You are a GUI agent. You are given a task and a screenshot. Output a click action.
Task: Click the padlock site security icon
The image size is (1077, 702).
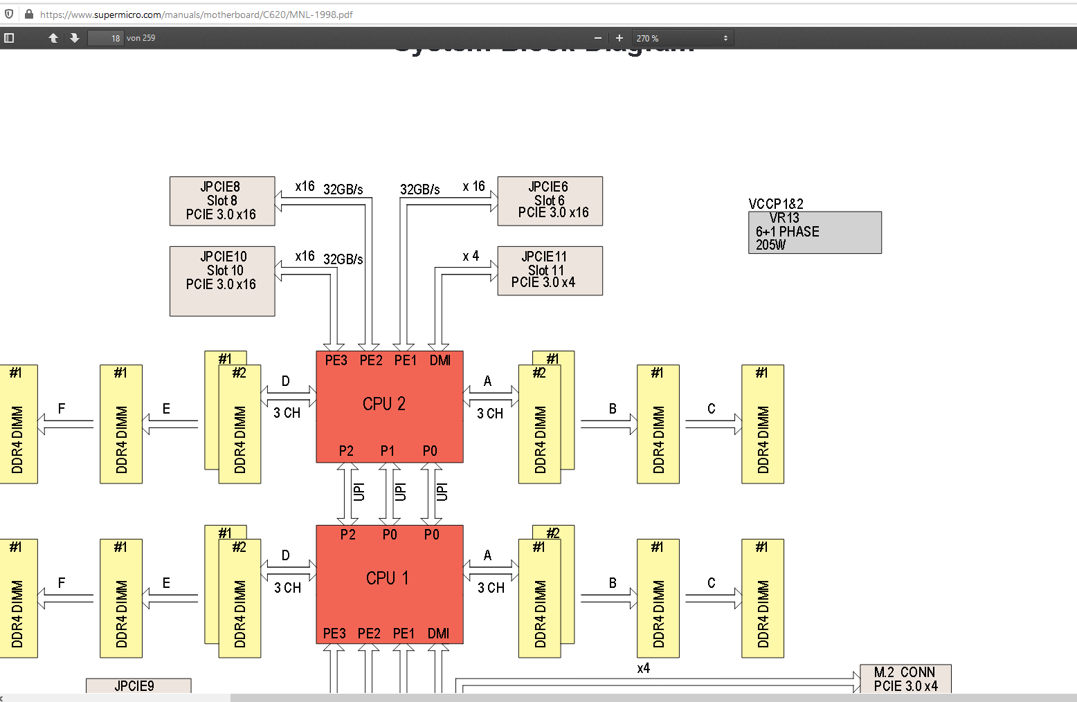pyautogui.click(x=28, y=14)
